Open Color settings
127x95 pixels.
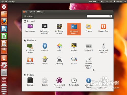tap(59, 47)
